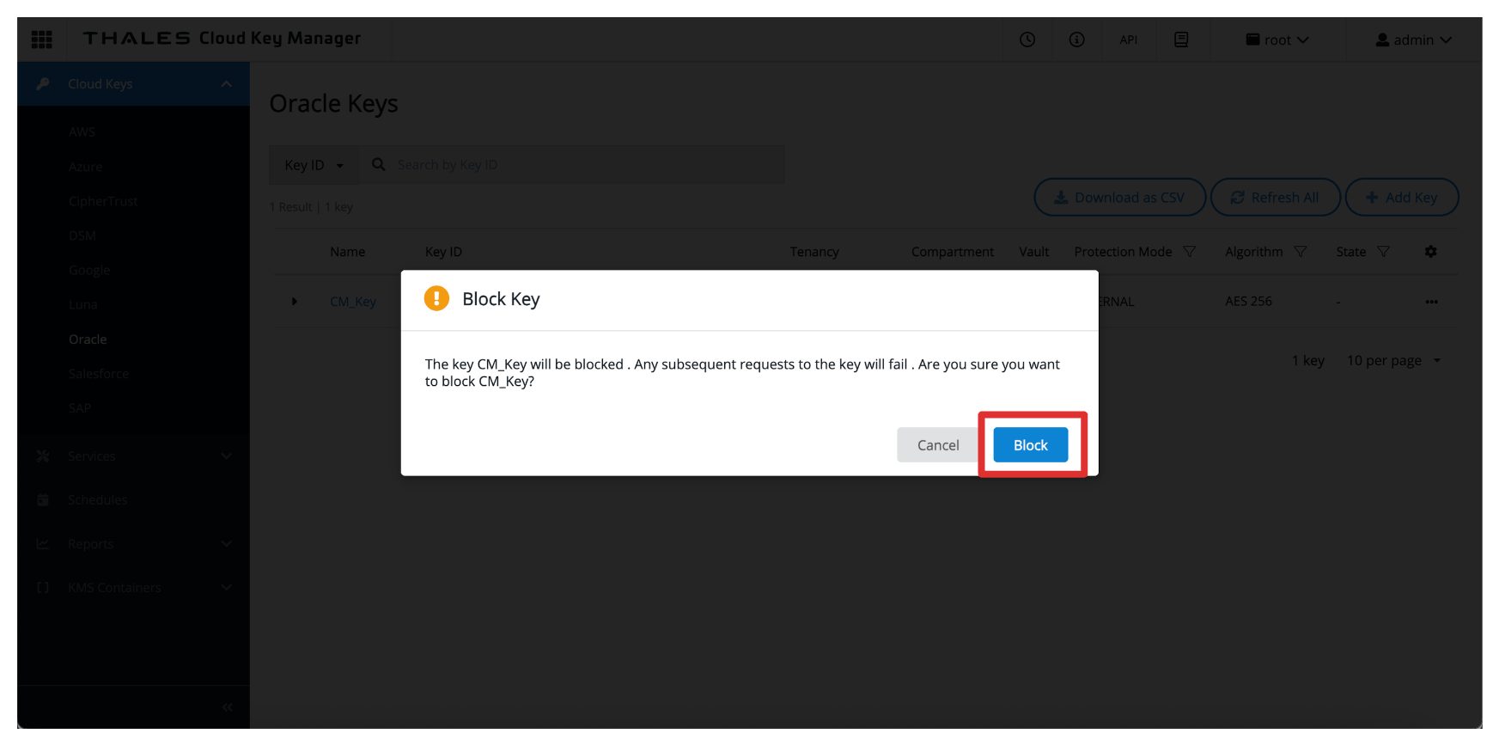Click the clock history icon in header
The width and height of the screenshot is (1499, 746).
[1027, 40]
